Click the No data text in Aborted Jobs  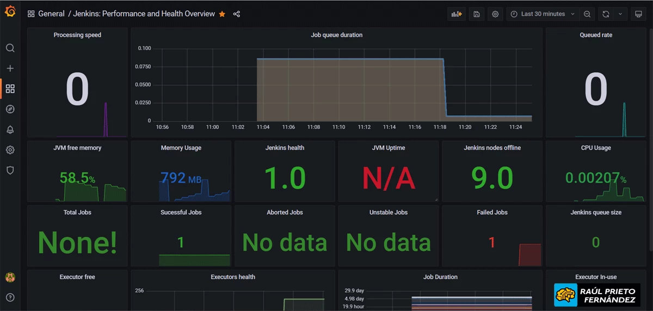[285, 242]
